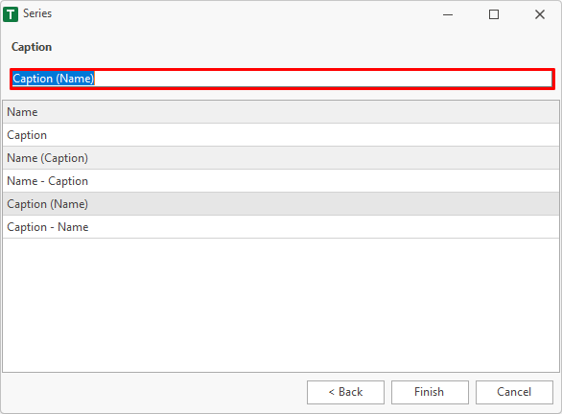Choose the "Caption - Name" format entry

(x=281, y=227)
